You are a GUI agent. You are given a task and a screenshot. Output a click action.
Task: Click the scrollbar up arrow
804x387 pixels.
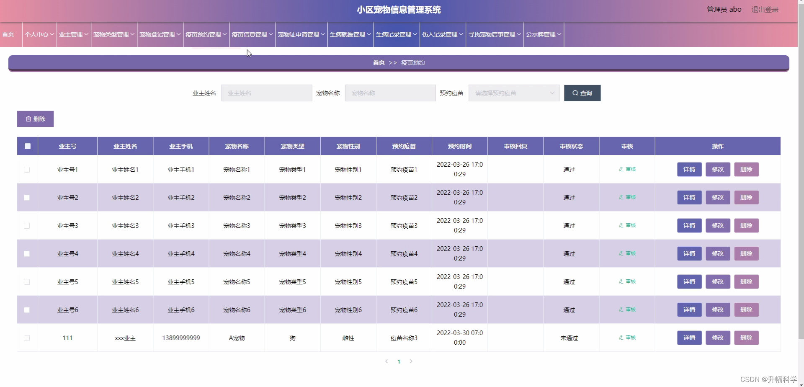[x=801, y=3]
